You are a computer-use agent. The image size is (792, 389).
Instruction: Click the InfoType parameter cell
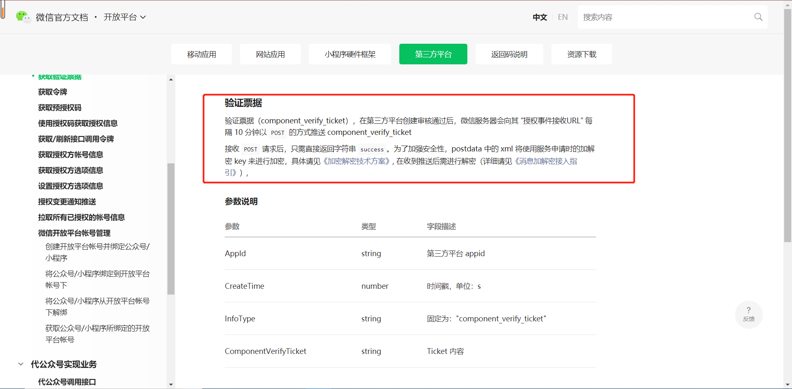click(x=240, y=318)
